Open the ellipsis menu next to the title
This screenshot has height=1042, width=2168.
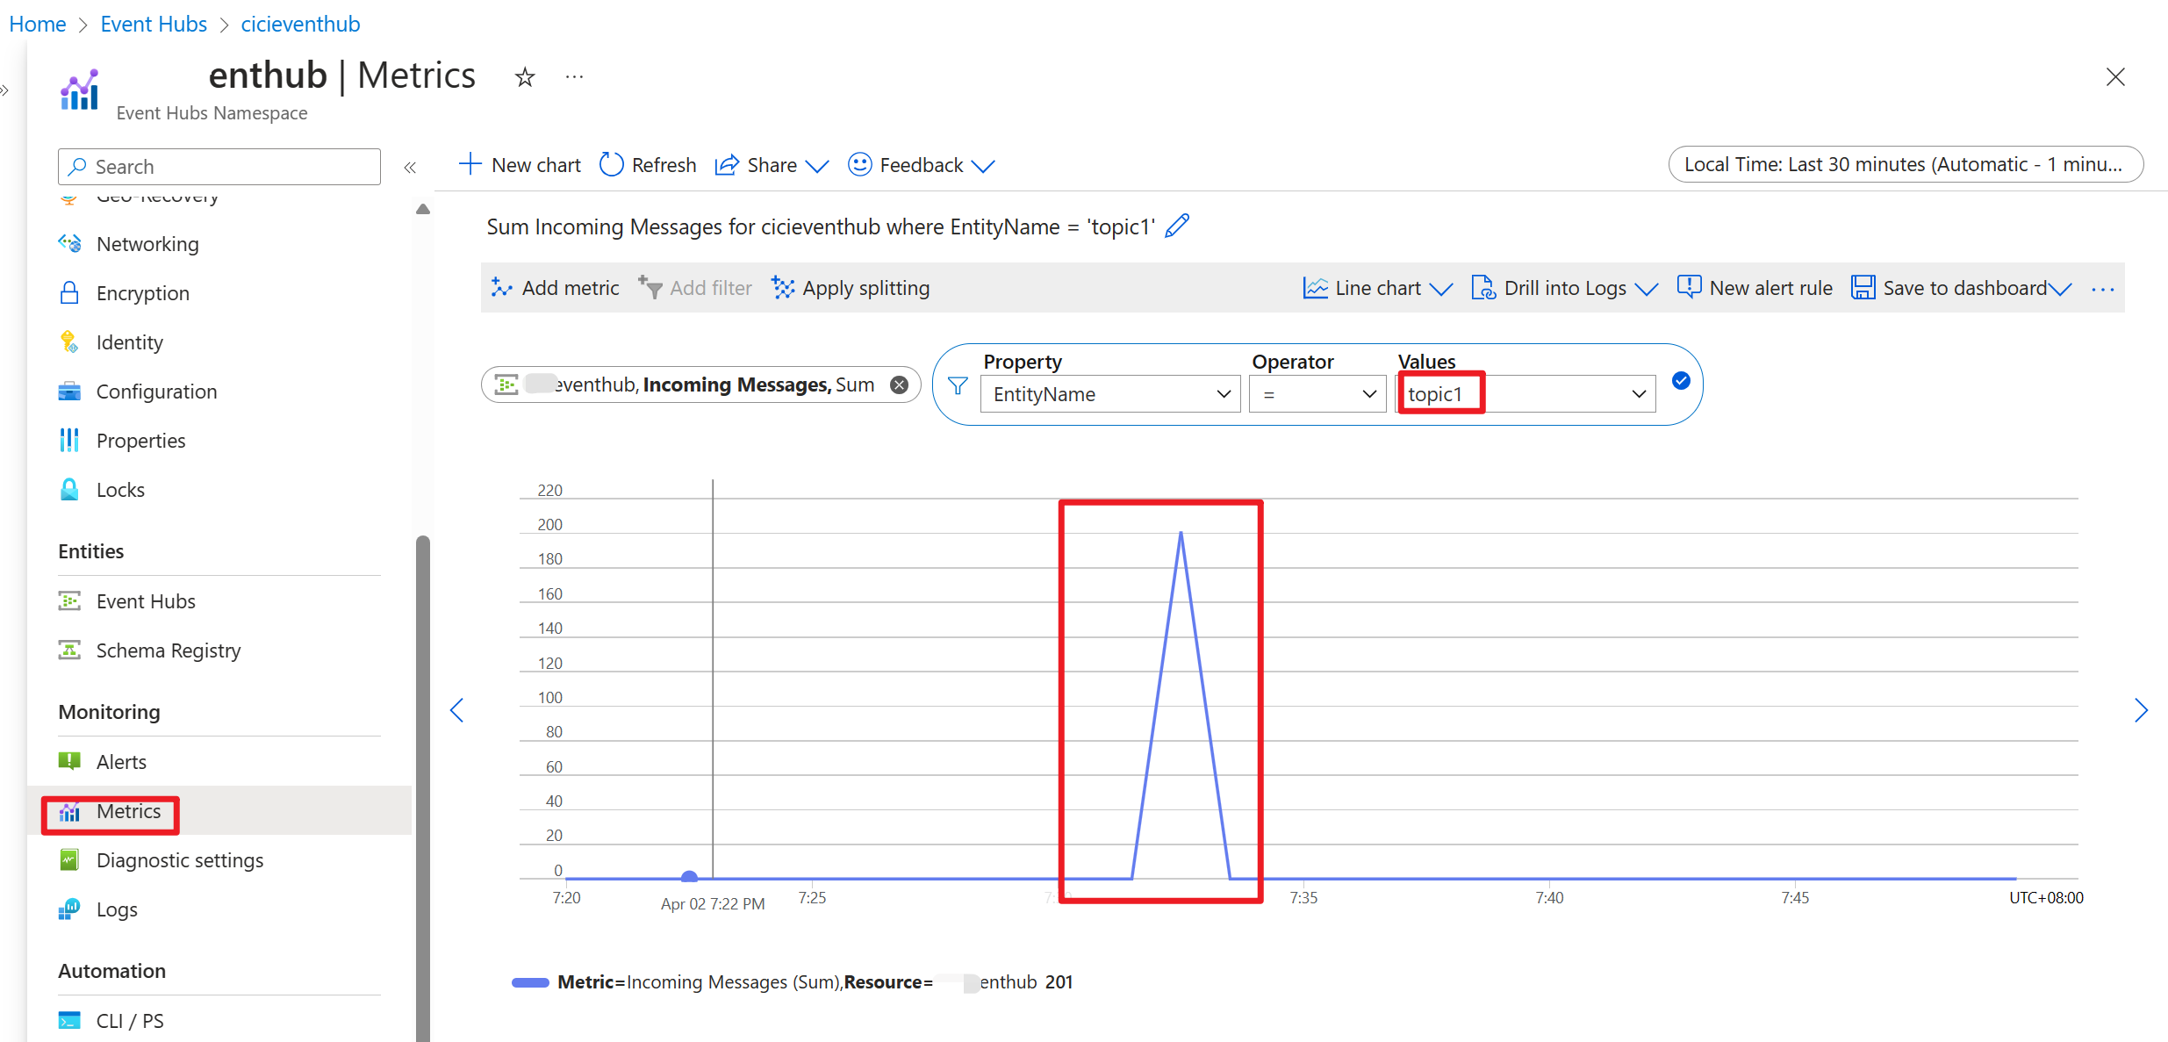coord(574,77)
